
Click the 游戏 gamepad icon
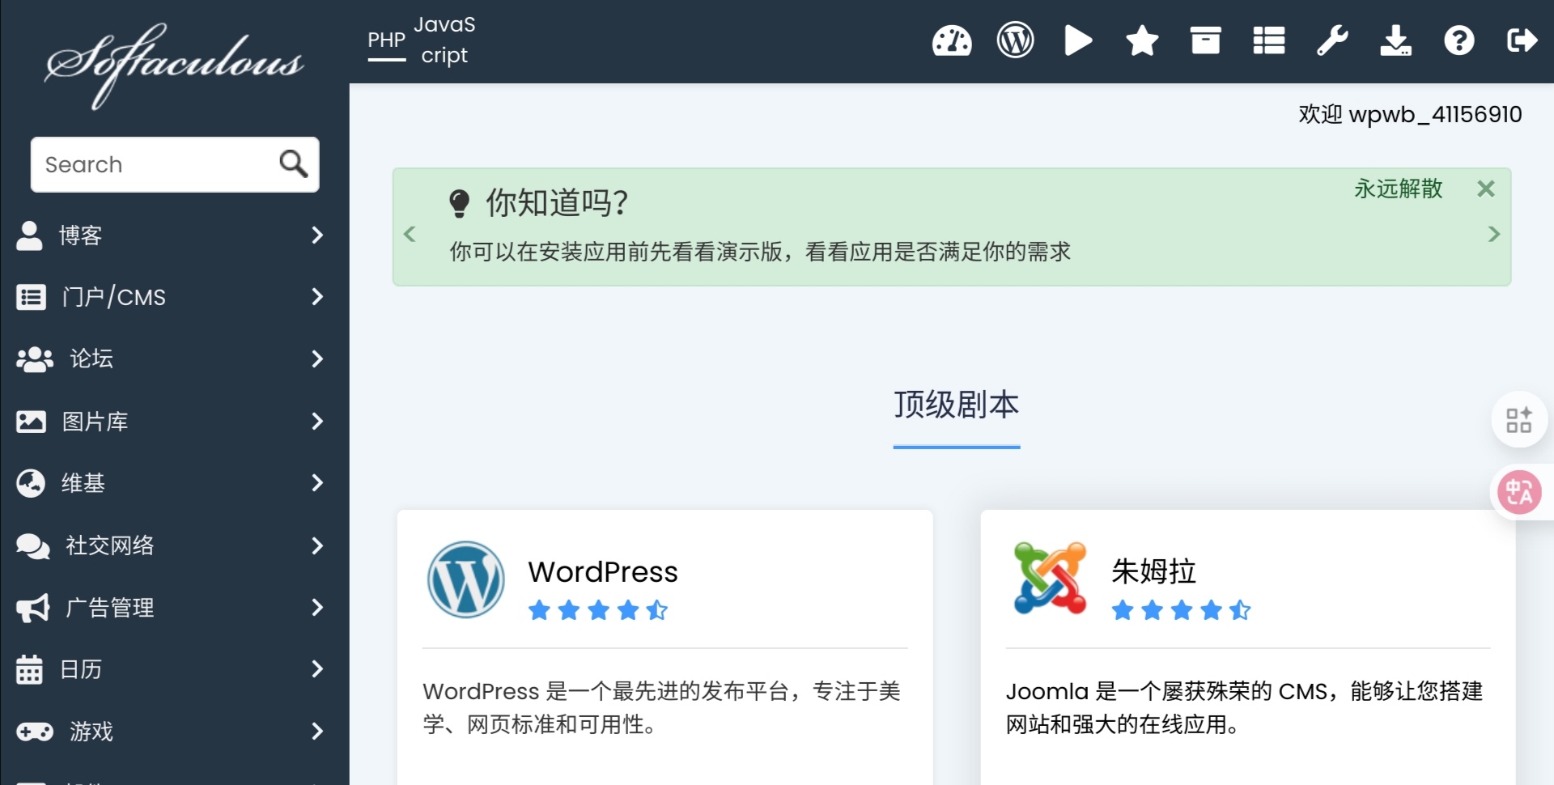(35, 732)
